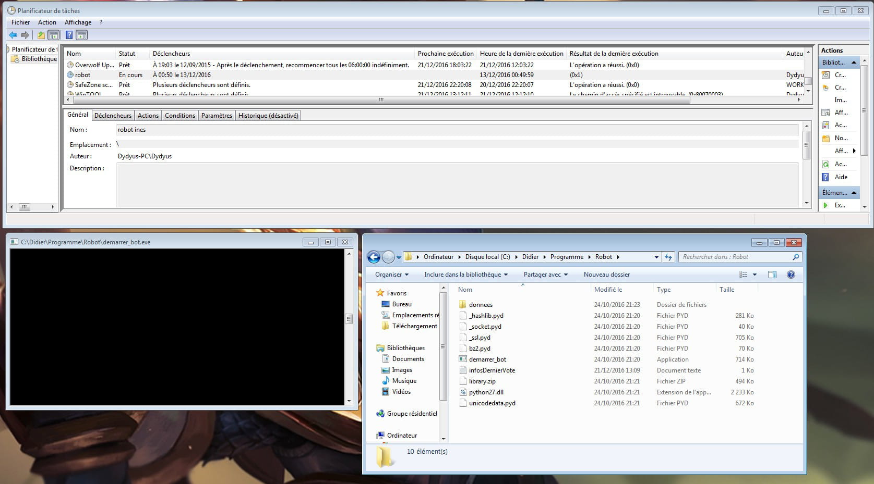This screenshot has width=874, height=484.
Task: Select the Bibliothèque folder in the scheduler tree
Action: click(34, 59)
